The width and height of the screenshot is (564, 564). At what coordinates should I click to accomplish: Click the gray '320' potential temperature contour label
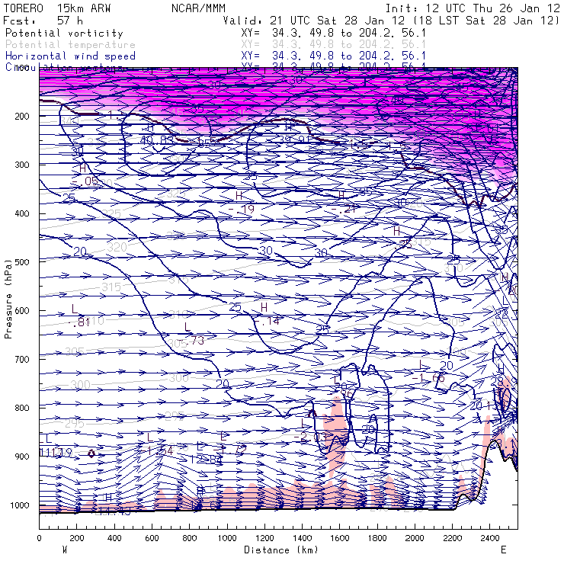tap(117, 247)
